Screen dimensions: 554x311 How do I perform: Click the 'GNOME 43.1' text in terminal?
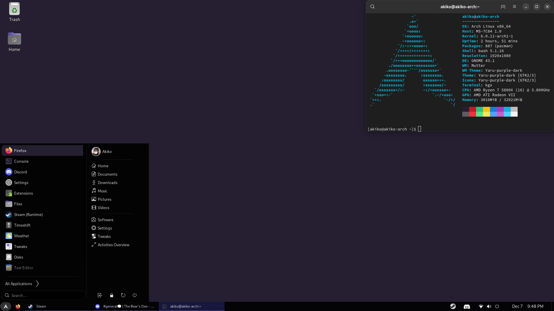pyautogui.click(x=483, y=61)
